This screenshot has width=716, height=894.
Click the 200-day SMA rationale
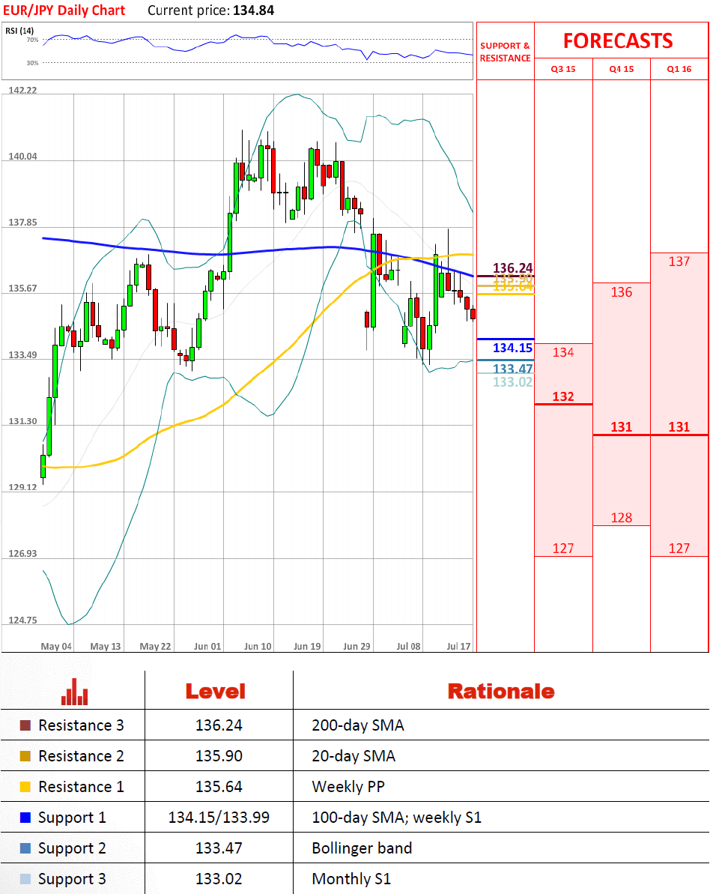(x=358, y=726)
